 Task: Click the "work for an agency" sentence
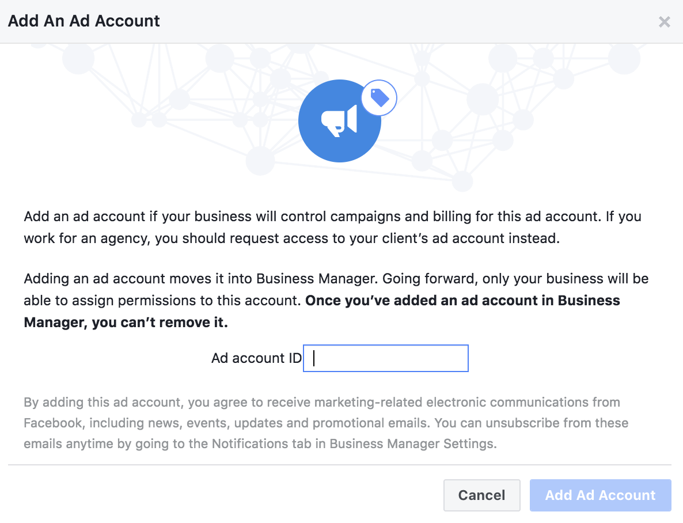point(292,238)
